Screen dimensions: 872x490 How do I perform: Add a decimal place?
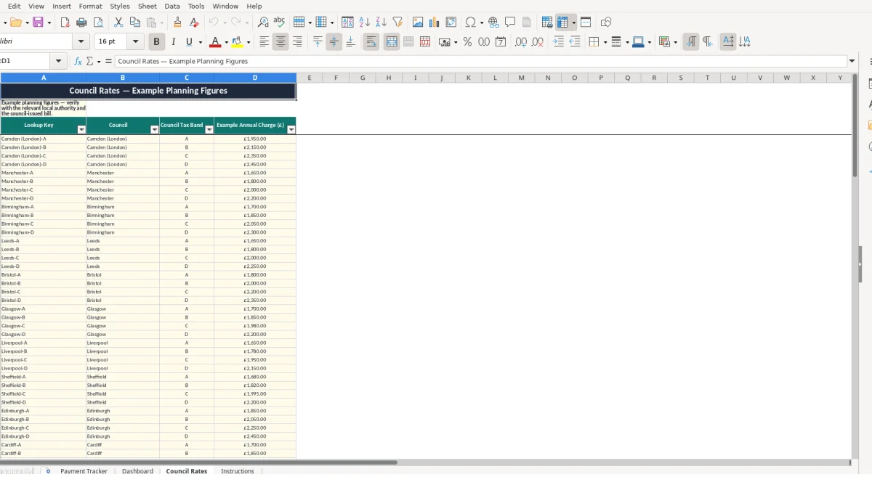521,42
